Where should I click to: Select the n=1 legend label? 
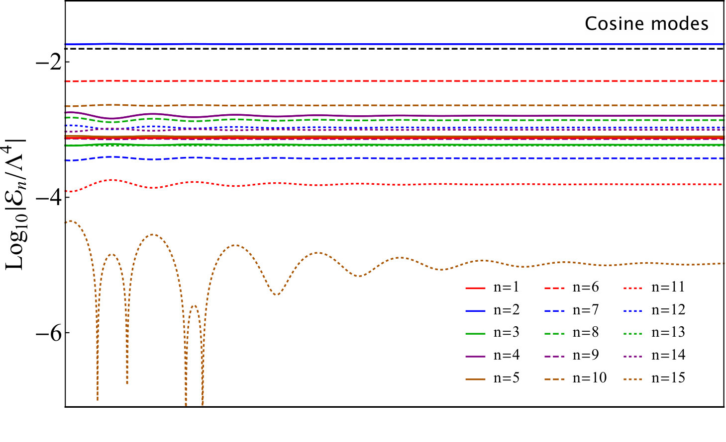(x=506, y=287)
